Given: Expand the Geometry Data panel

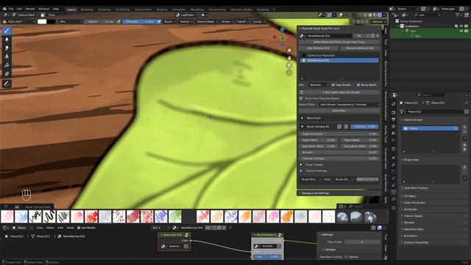Looking at the screenshot, I should click(414, 229).
